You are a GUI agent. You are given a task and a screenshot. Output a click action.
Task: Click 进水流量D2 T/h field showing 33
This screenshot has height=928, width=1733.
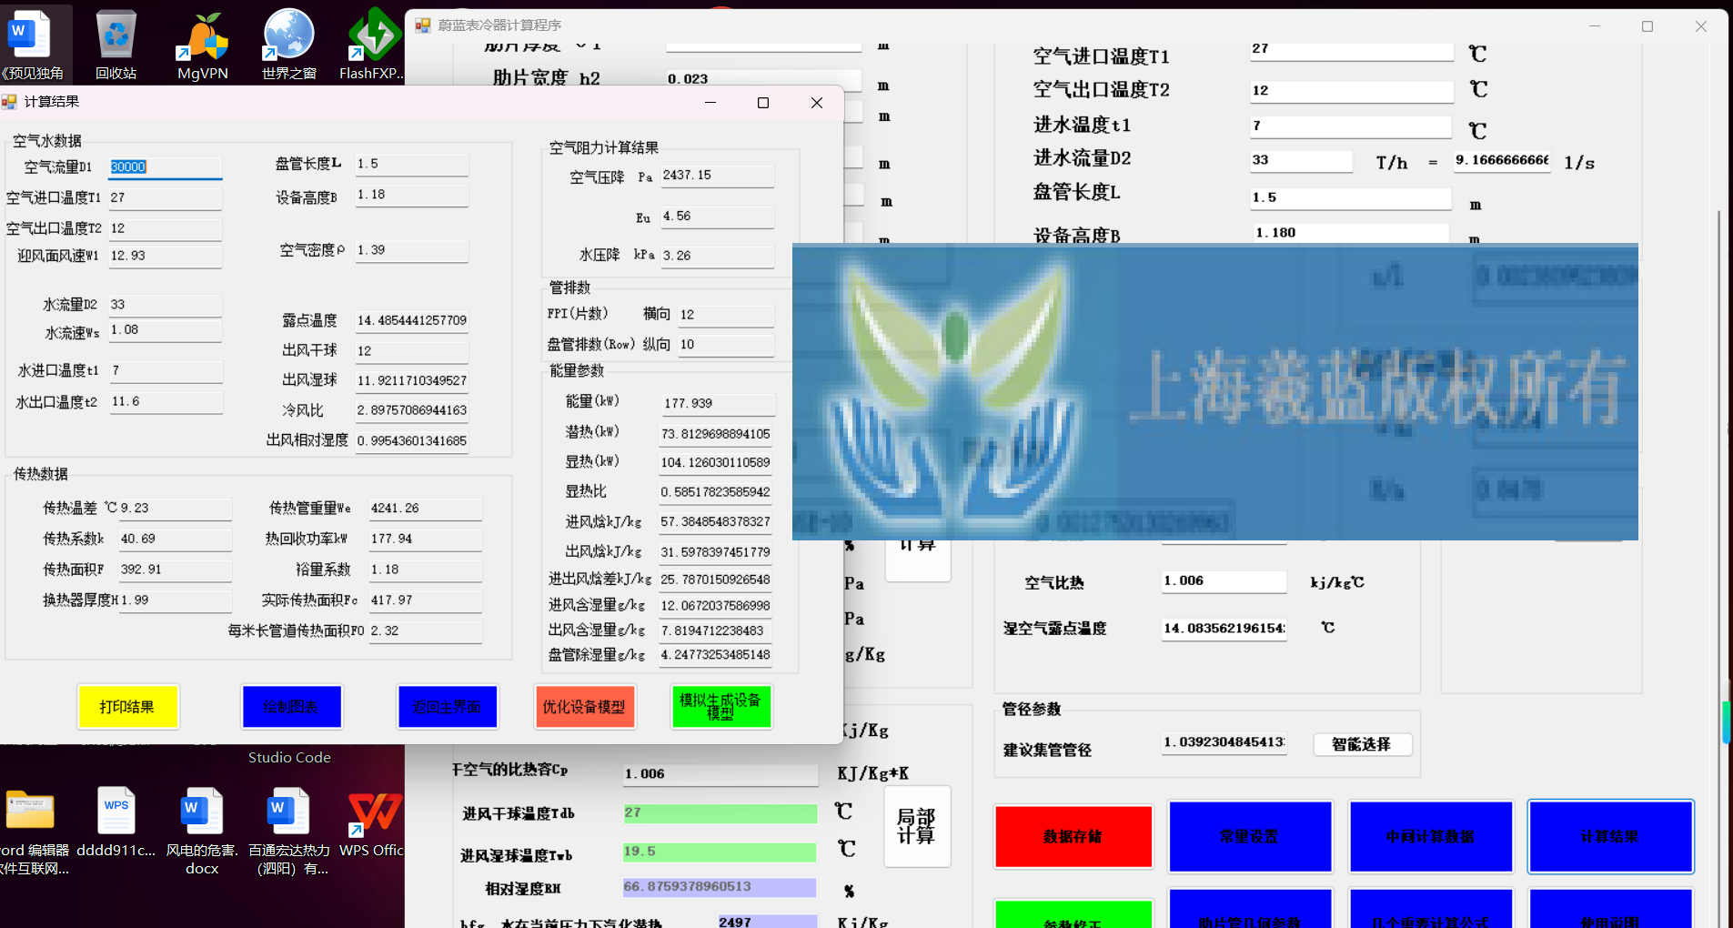[1301, 161]
